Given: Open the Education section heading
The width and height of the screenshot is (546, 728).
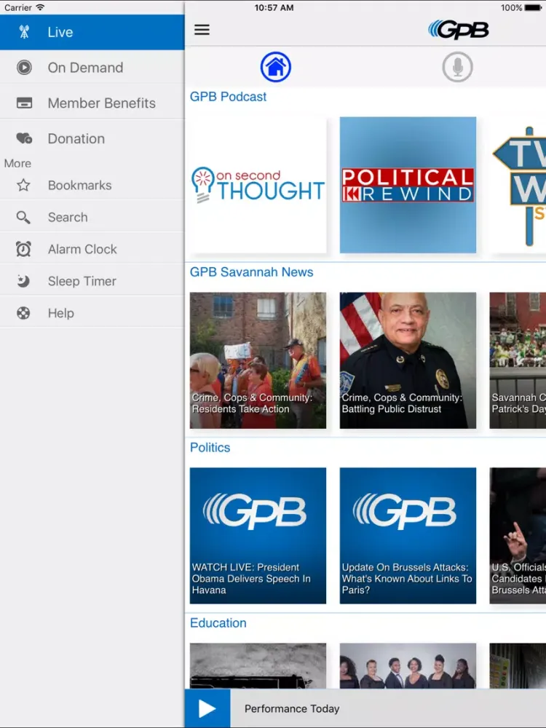Looking at the screenshot, I should point(218,623).
